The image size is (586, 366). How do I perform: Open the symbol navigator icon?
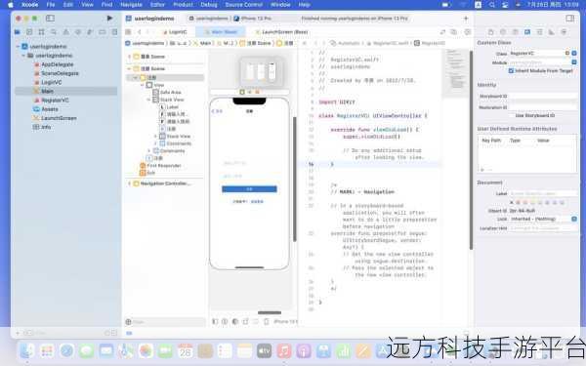pos(41,32)
